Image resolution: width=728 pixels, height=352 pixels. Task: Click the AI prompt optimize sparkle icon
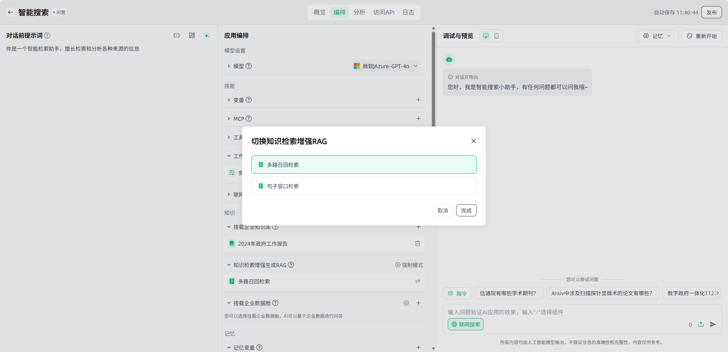[207, 35]
